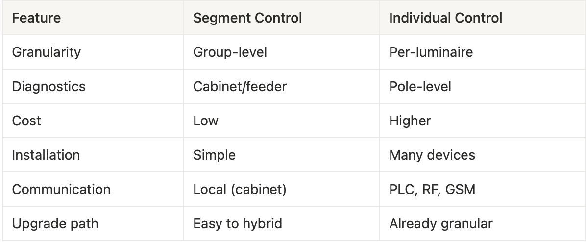This screenshot has width=586, height=242.
Task: Click the Feature column header
Action: [x=36, y=18]
